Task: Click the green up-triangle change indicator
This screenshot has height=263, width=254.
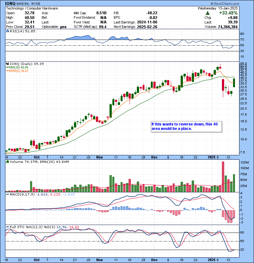Action: coord(208,13)
